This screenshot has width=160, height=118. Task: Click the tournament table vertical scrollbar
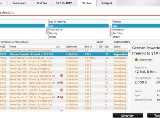point(129,51)
